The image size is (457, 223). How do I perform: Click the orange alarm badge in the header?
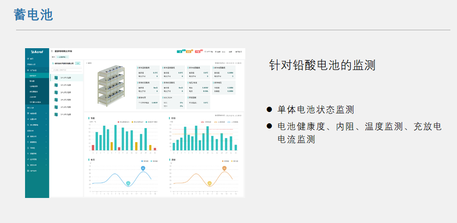point(189,51)
